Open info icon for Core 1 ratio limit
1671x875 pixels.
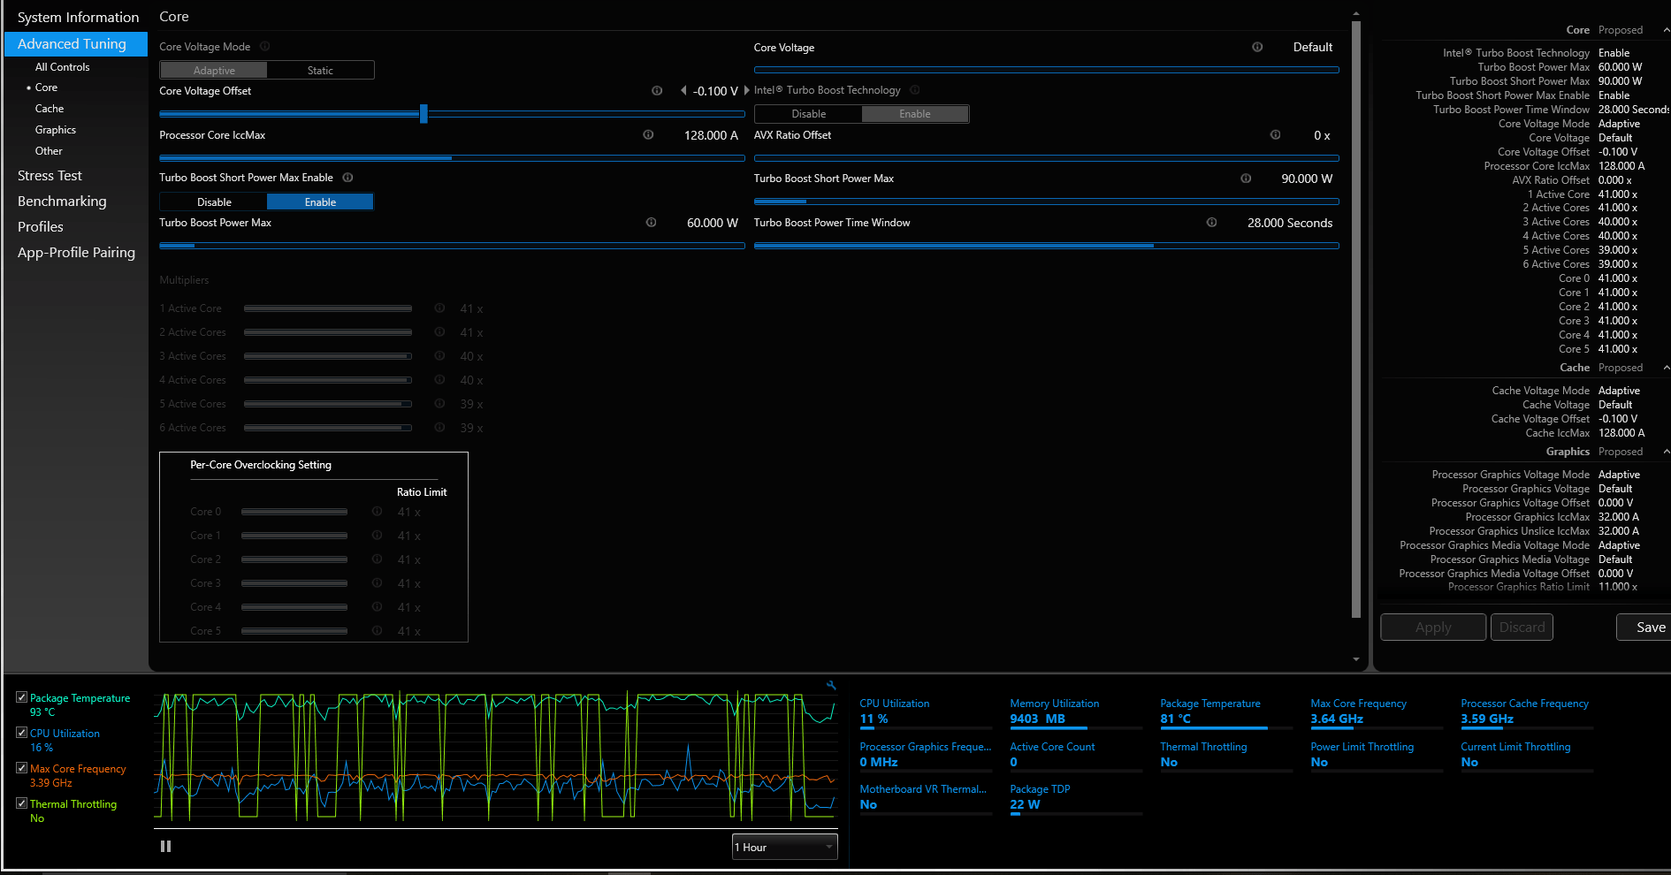click(377, 536)
